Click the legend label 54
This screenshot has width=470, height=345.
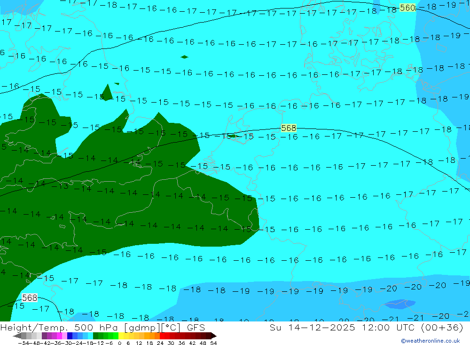pyautogui.click(x=214, y=343)
